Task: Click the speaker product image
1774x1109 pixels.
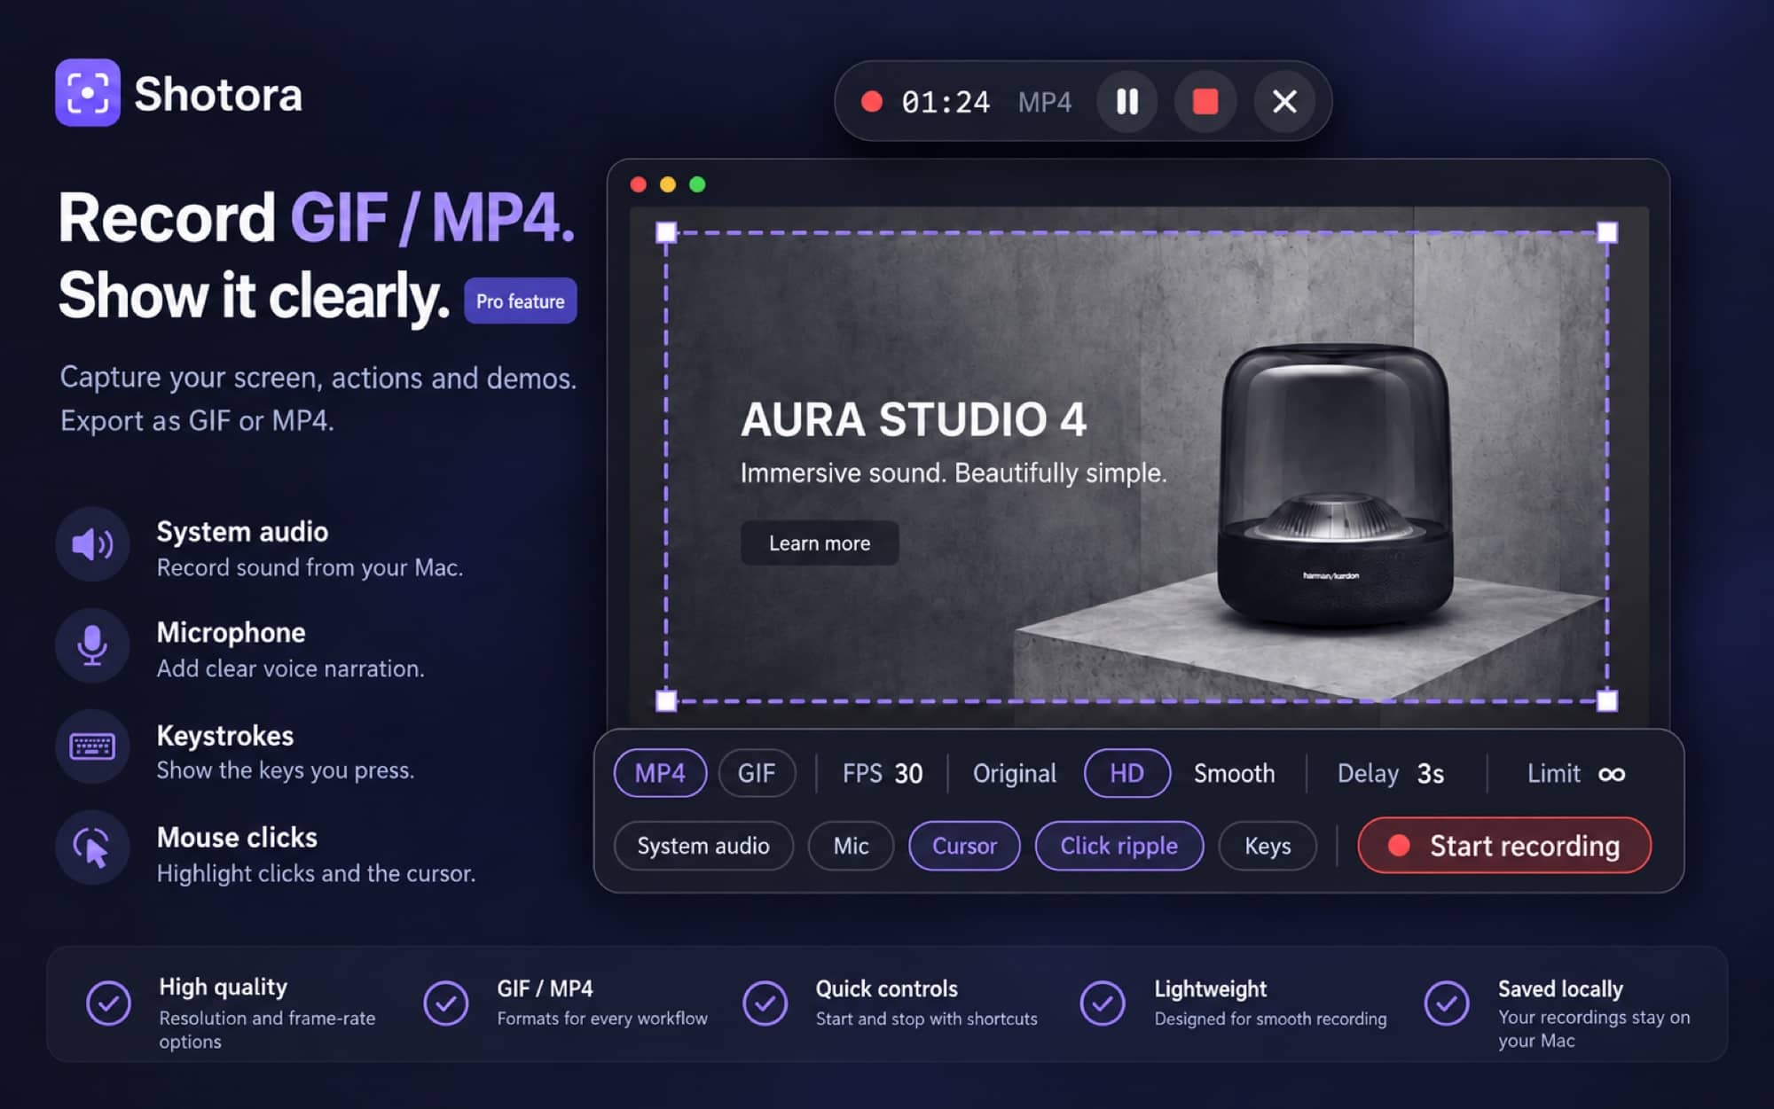Action: pos(1335,486)
